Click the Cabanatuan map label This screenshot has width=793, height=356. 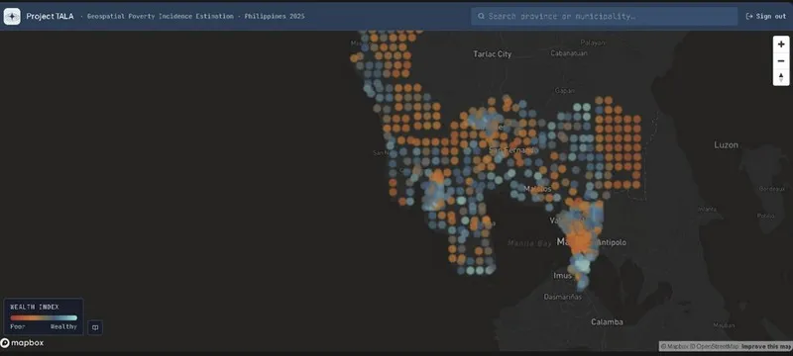[568, 53]
